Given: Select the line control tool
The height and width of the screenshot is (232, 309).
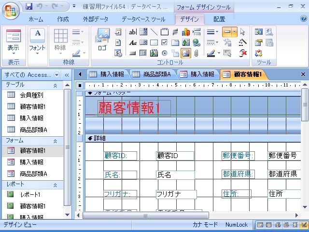Looking at the screenshot, I should pos(154,32).
